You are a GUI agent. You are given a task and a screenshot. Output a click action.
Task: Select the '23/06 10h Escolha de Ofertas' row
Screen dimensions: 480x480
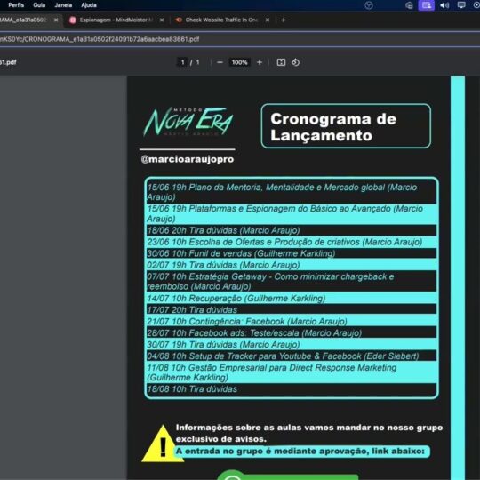pyautogui.click(x=292, y=242)
